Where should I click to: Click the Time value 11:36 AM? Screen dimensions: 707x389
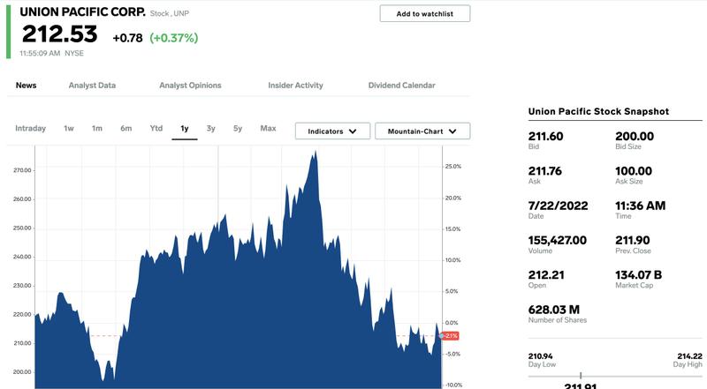coord(640,206)
